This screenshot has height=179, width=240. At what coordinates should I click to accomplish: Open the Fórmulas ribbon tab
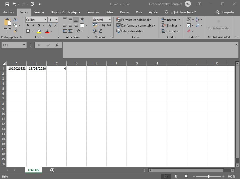[93, 12]
